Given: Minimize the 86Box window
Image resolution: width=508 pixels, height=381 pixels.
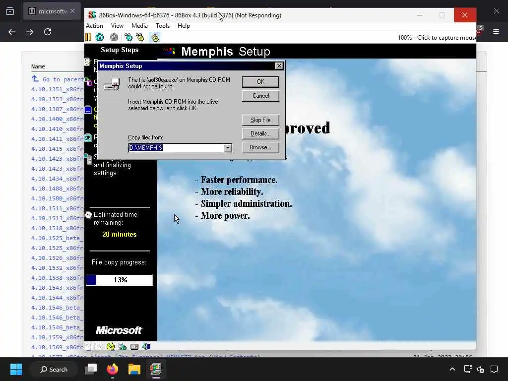Looking at the screenshot, I should [420, 15].
